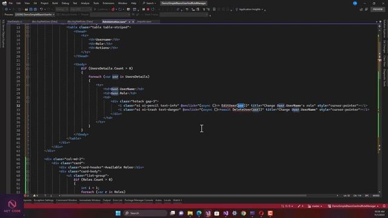The width and height of the screenshot is (388, 218).
Task: Pin the Administration.razor tab
Action: click(129, 22)
